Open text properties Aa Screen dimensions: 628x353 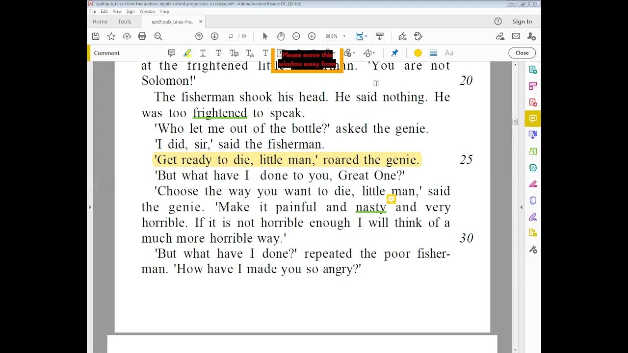449,53
